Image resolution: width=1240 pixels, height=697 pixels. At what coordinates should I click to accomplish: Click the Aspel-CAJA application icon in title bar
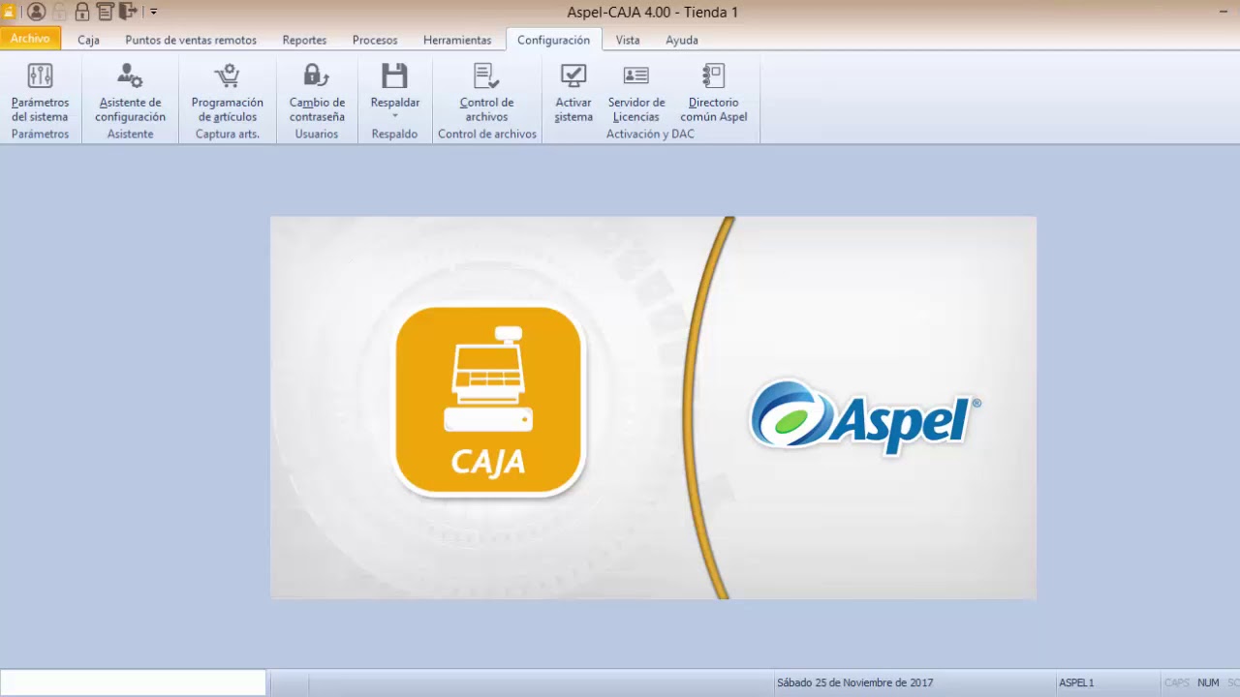(9, 12)
